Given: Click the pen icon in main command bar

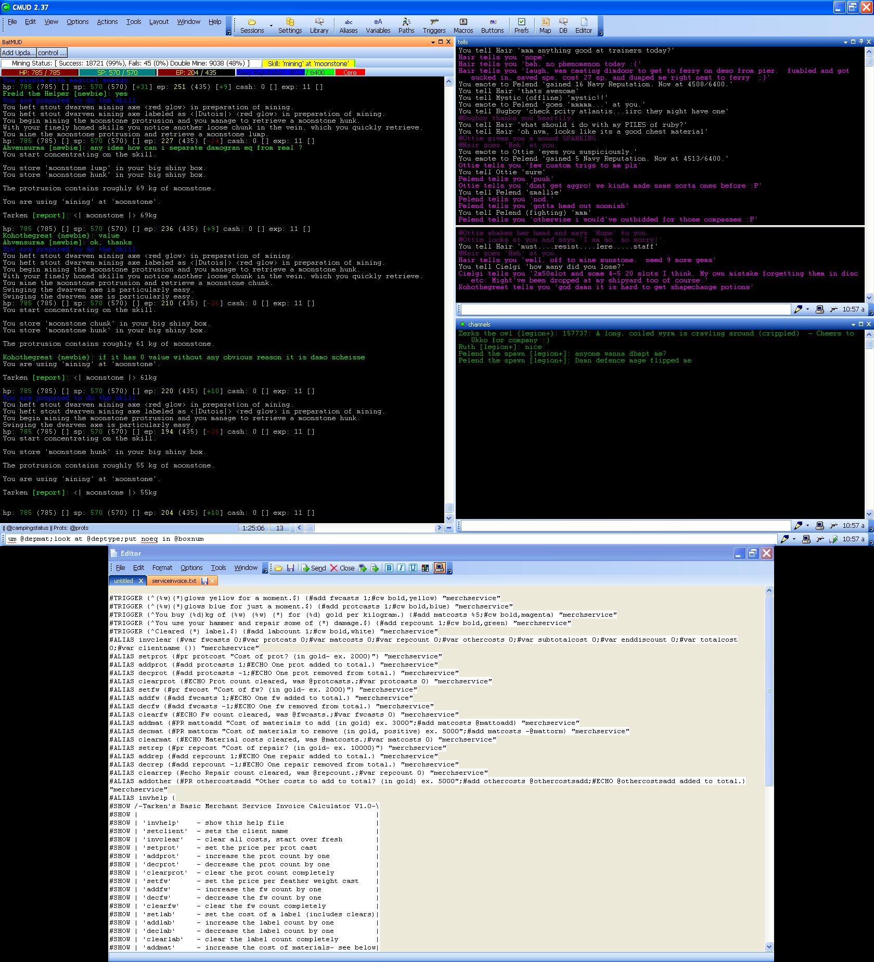Looking at the screenshot, I should pyautogui.click(x=785, y=539).
